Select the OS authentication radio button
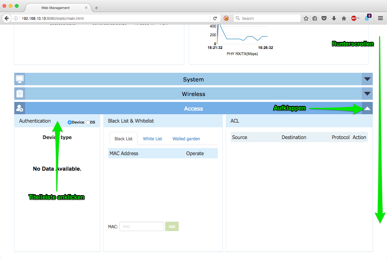 (x=88, y=122)
